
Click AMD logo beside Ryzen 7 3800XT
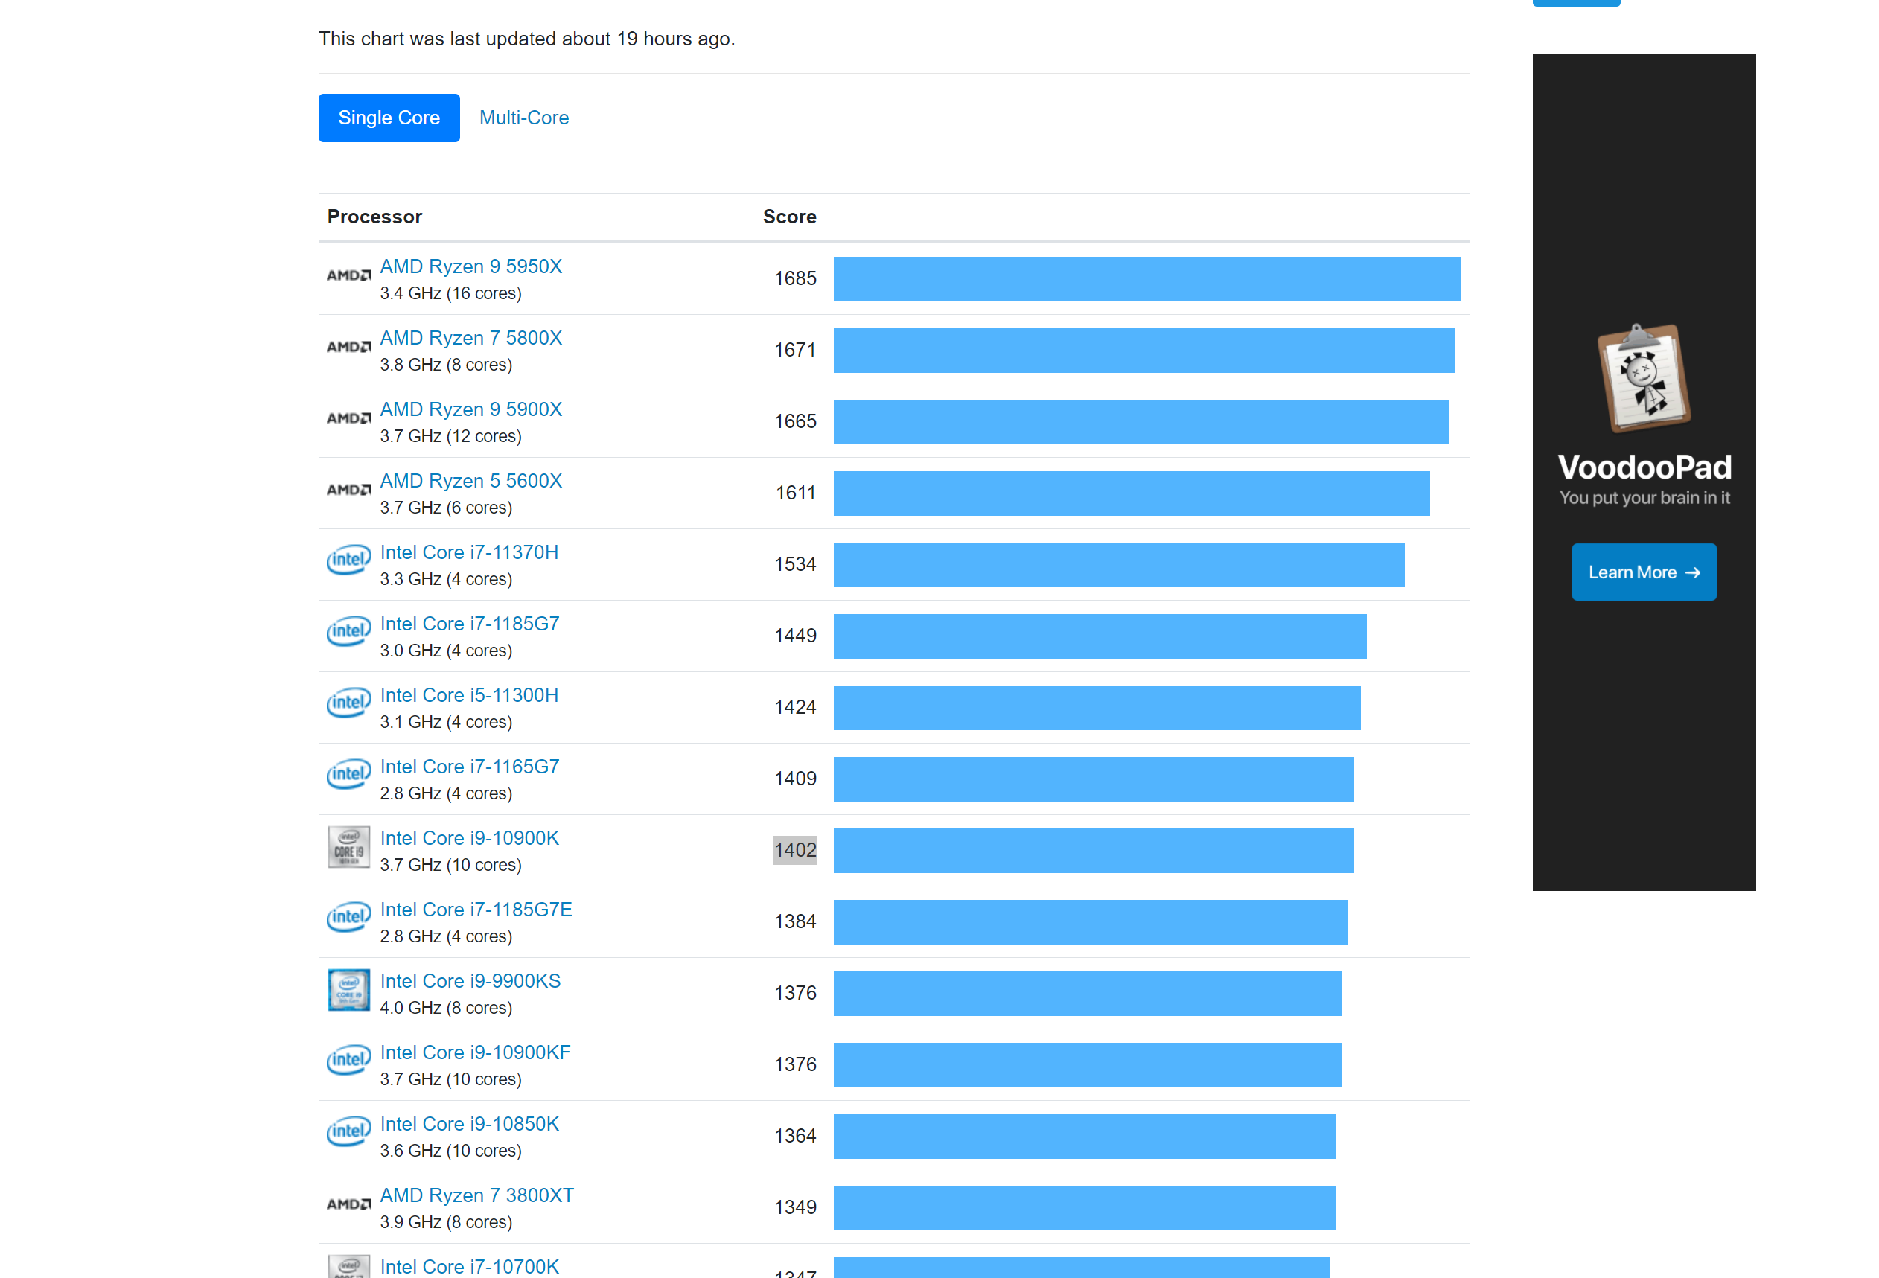click(348, 1204)
